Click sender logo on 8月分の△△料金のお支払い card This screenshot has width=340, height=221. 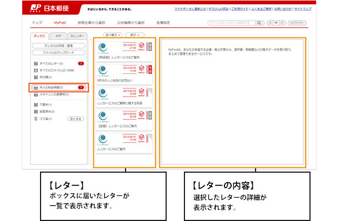(103, 71)
